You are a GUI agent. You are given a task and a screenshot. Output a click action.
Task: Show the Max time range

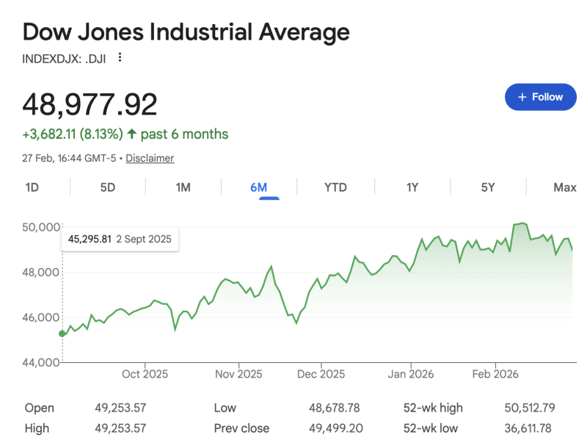(564, 187)
